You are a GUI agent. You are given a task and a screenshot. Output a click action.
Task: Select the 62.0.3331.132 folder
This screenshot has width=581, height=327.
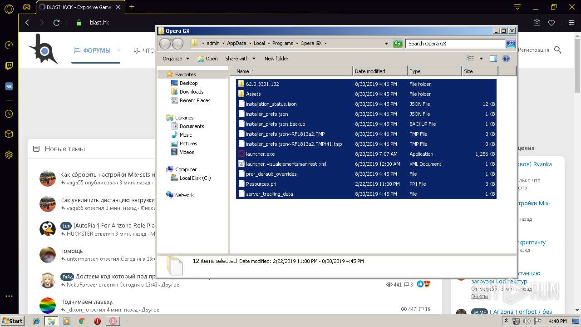(x=366, y=84)
